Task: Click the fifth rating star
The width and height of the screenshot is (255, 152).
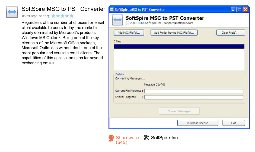Action: [x=72, y=16]
